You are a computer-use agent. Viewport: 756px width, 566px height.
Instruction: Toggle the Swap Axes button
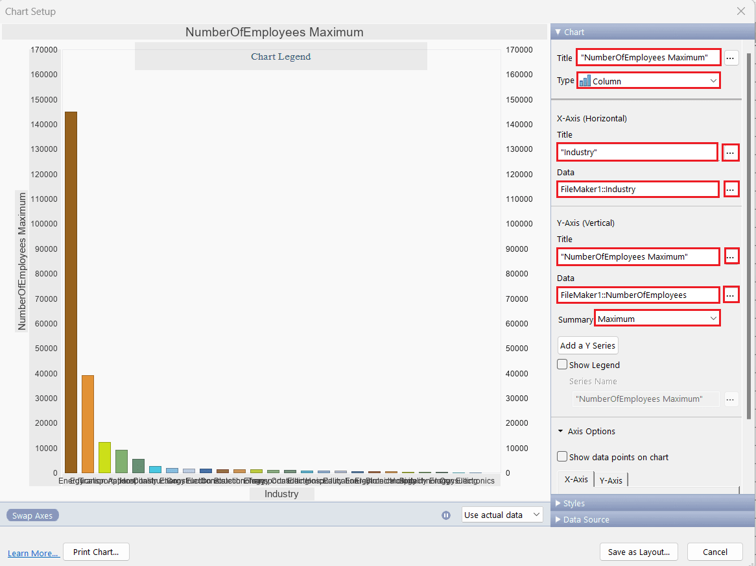pos(33,515)
